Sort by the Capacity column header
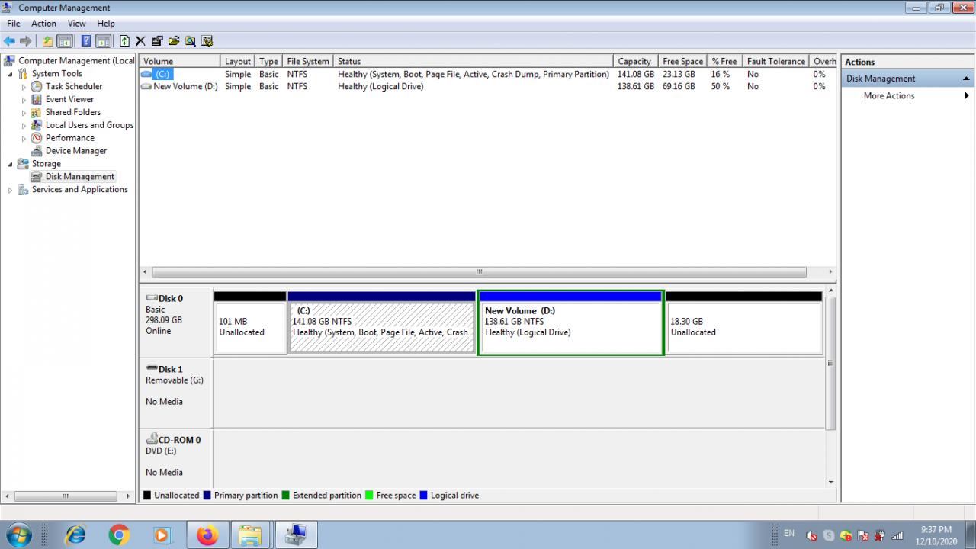Image resolution: width=976 pixels, height=549 pixels. (x=634, y=61)
